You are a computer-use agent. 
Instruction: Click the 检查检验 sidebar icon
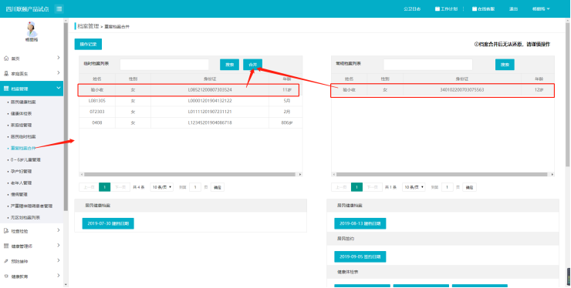pos(6,231)
